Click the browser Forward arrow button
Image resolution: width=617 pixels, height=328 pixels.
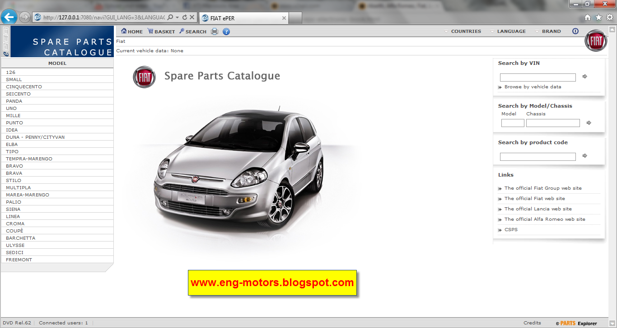click(25, 17)
